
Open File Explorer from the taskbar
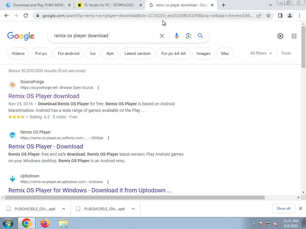[64, 223]
